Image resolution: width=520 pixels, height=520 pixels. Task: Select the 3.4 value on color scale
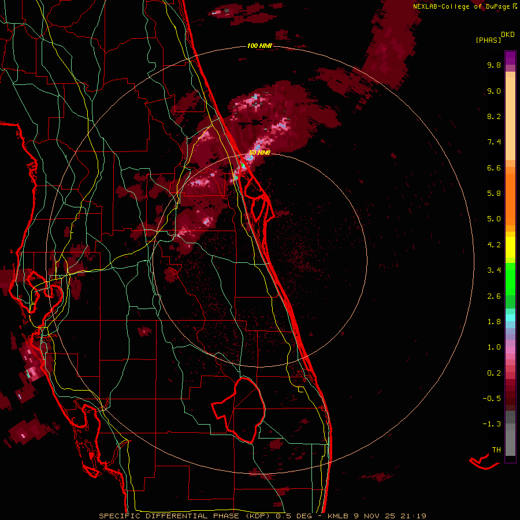(x=494, y=270)
